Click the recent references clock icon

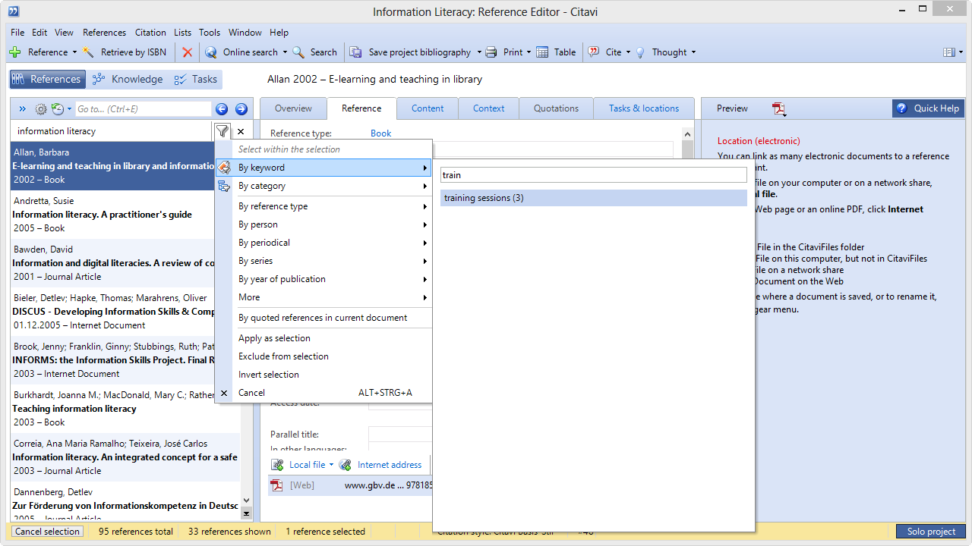point(58,109)
